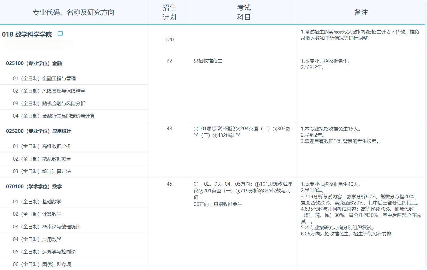Viewport: 427px width, 270px height.
Task: Select direction 01（全日制）金融工程与管理
Action: 46,78
